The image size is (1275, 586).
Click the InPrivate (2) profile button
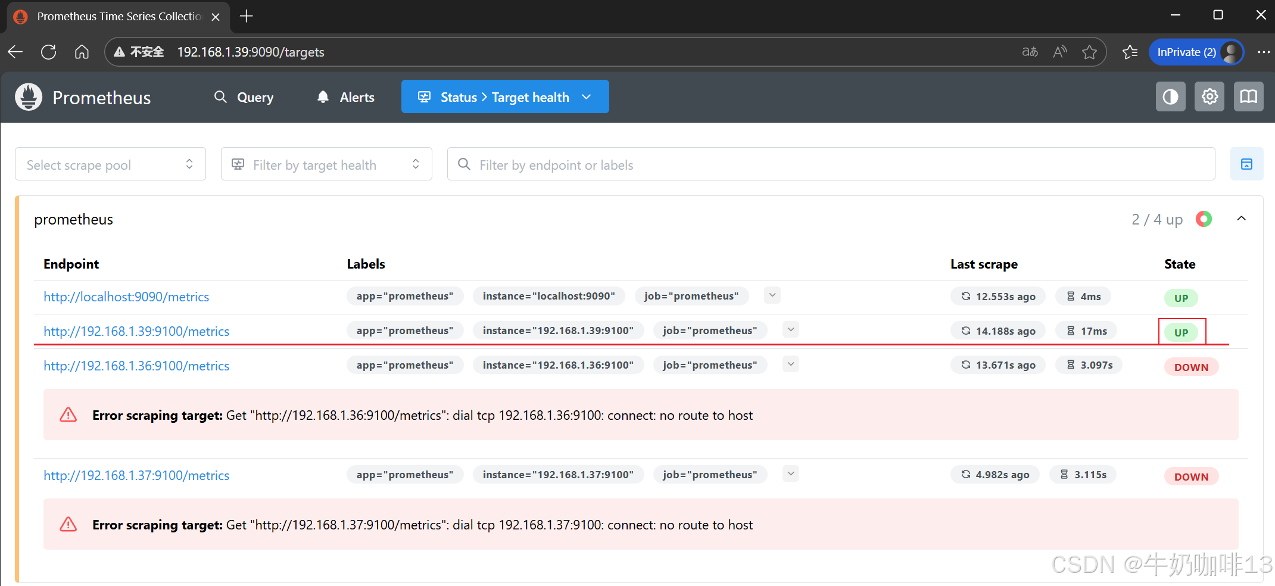1196,52
